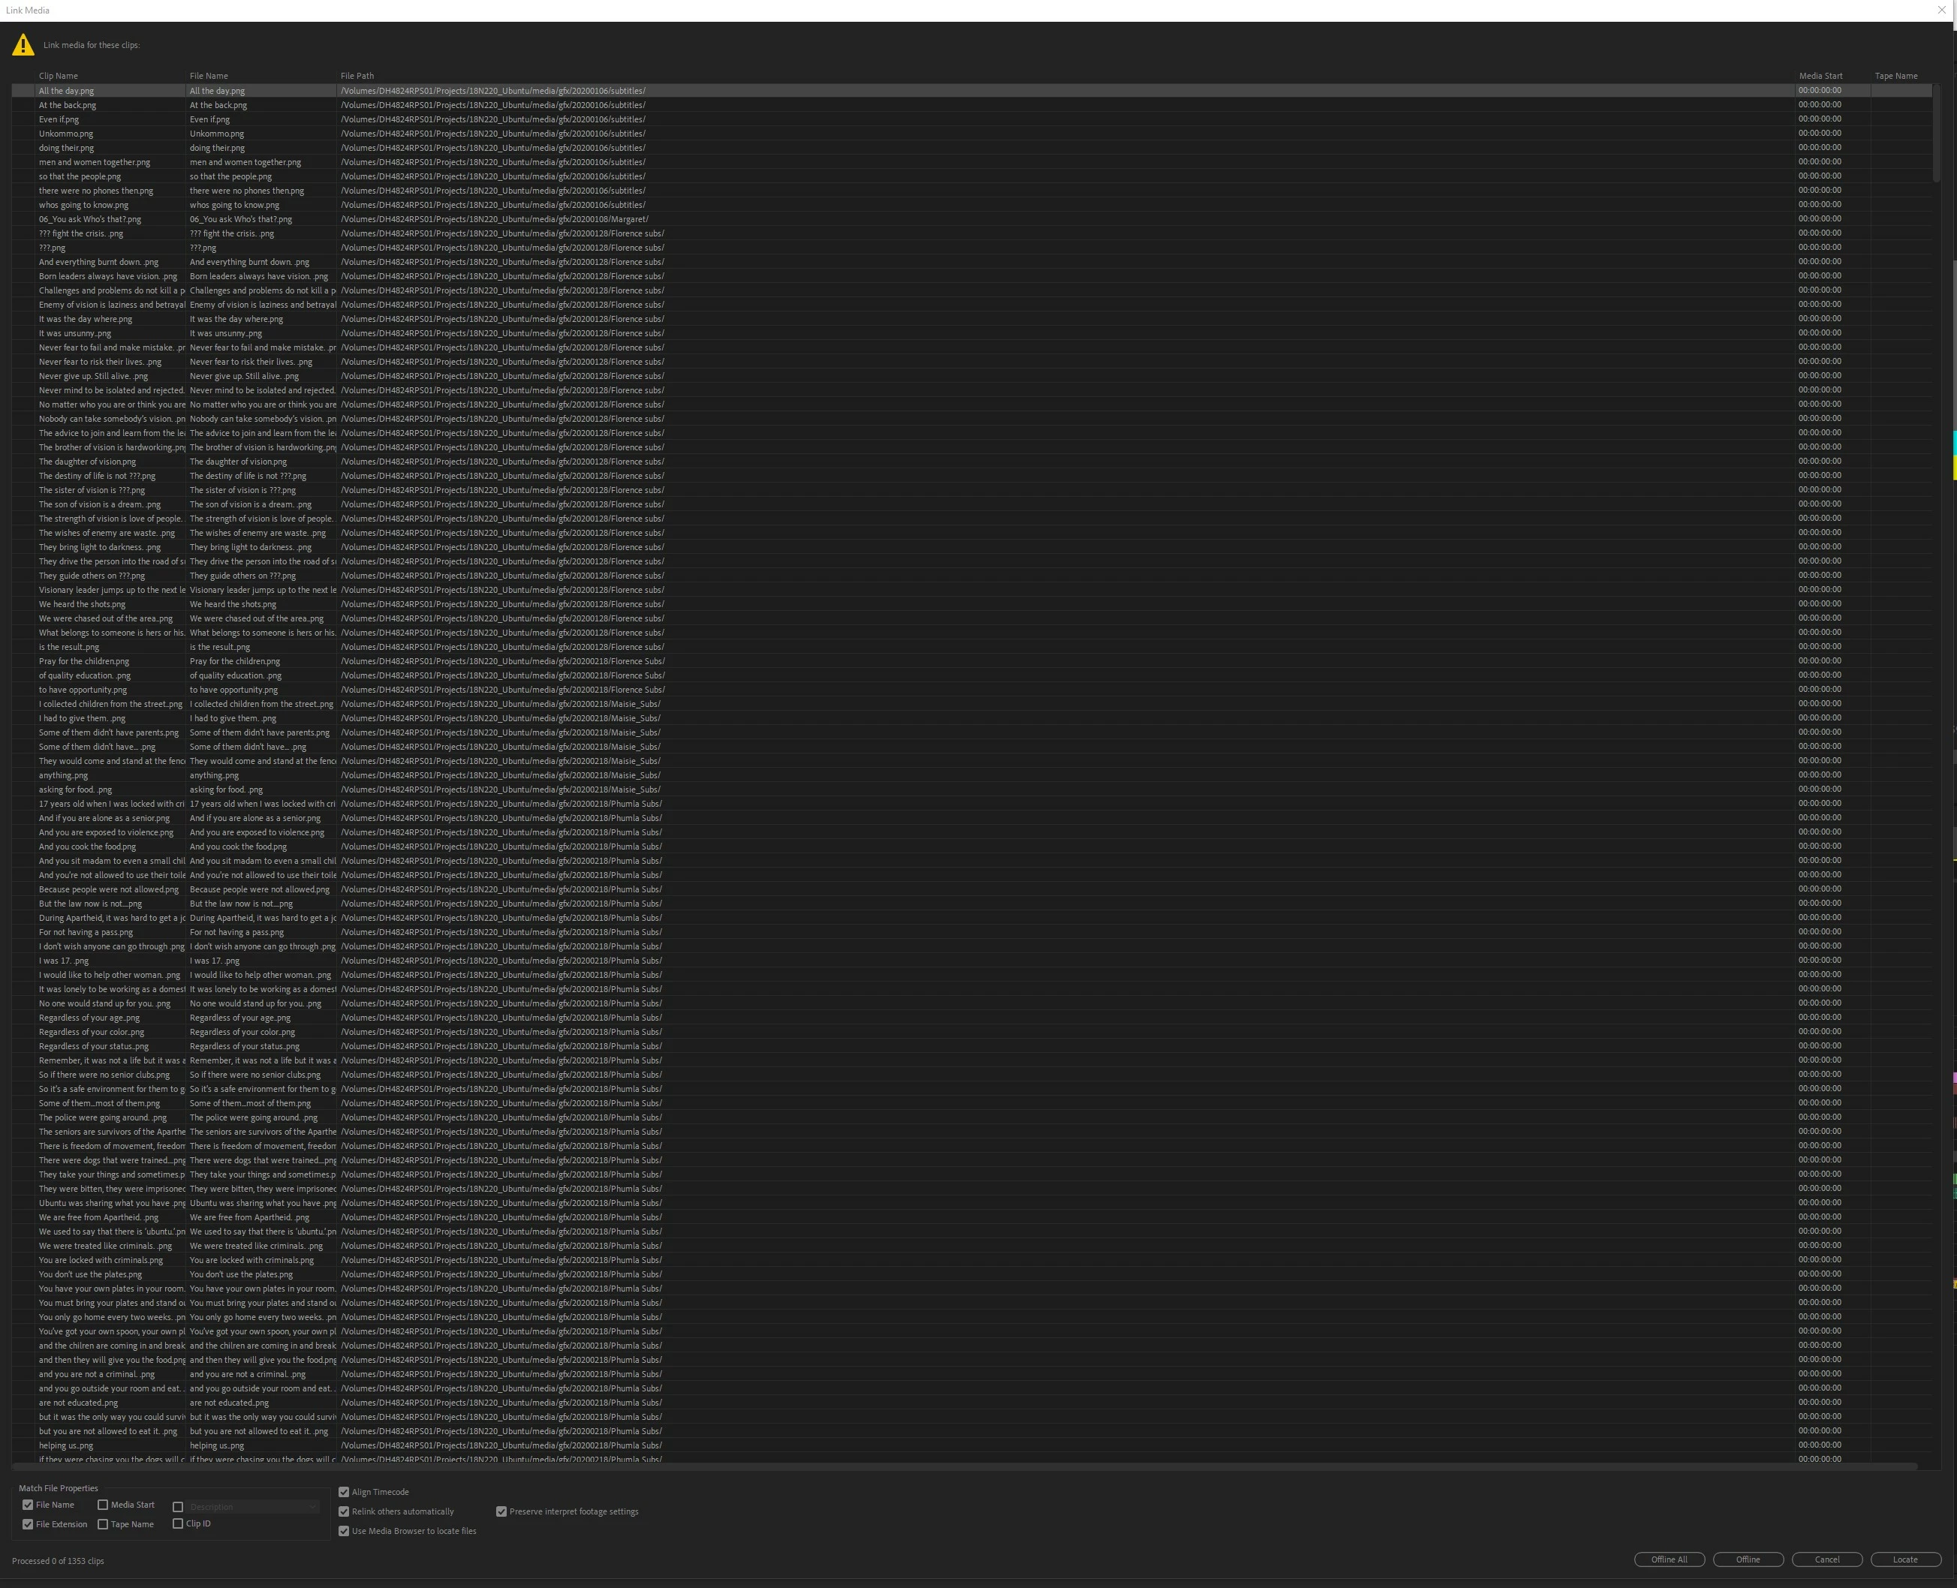
Task: Click the File Path column header
Action: click(x=357, y=76)
